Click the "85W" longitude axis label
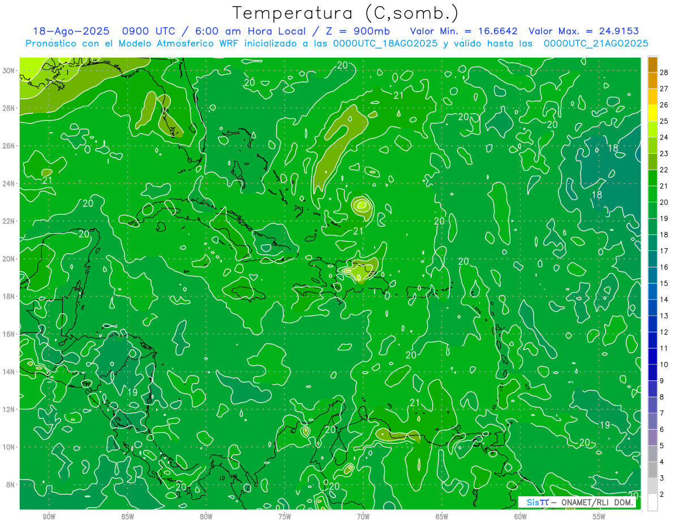 coord(127,517)
